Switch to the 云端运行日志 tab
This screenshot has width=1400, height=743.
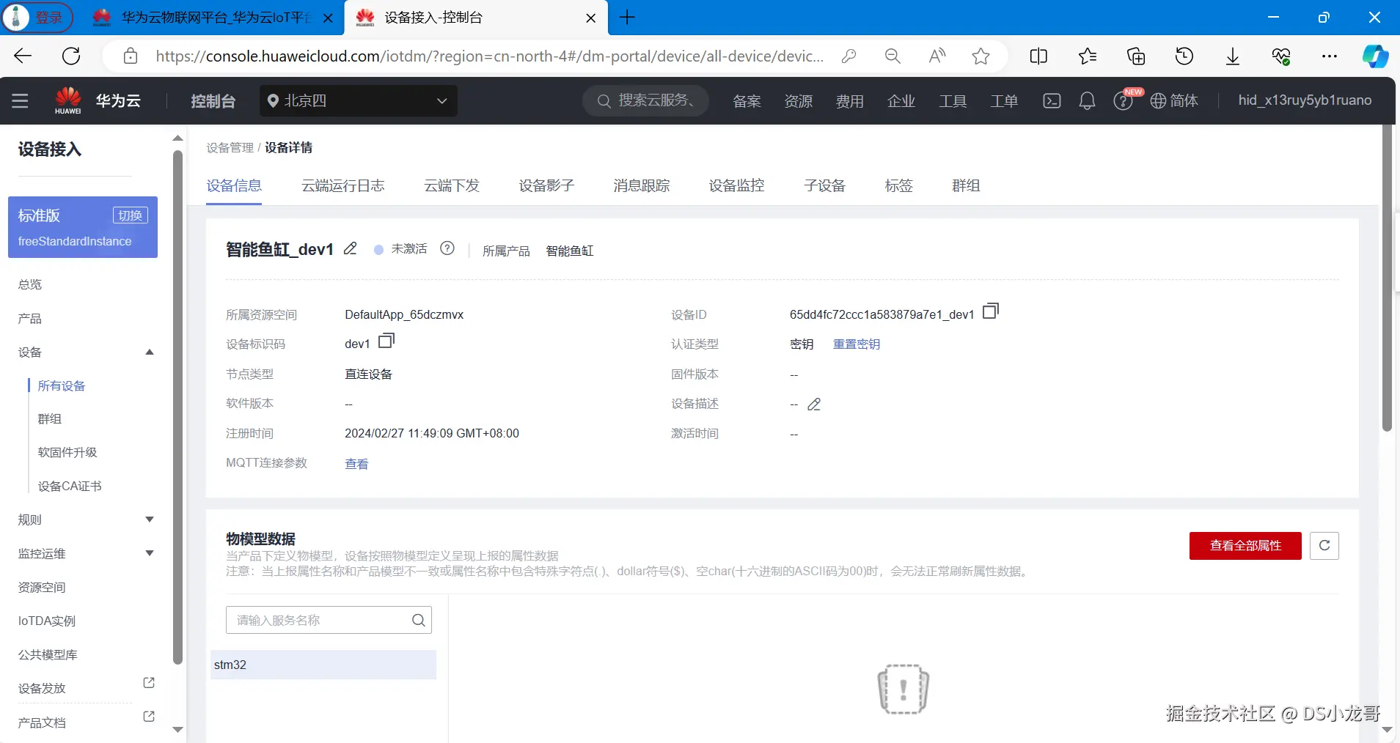(342, 186)
